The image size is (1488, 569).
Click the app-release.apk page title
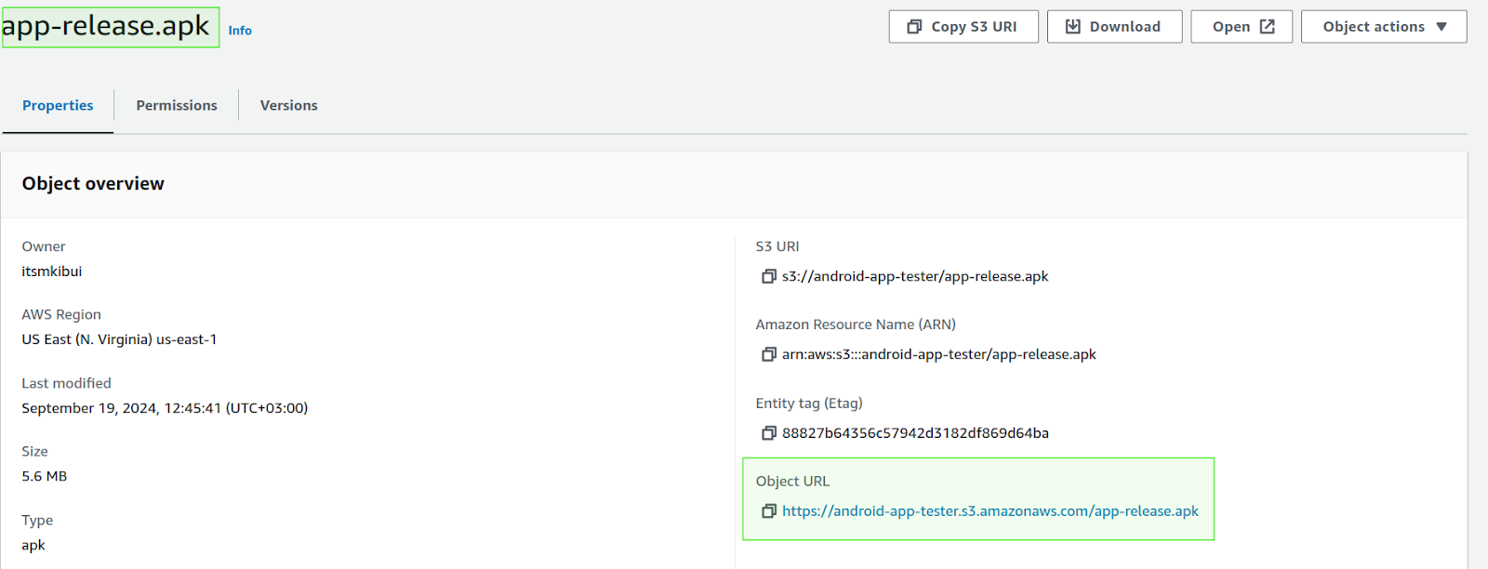106,27
